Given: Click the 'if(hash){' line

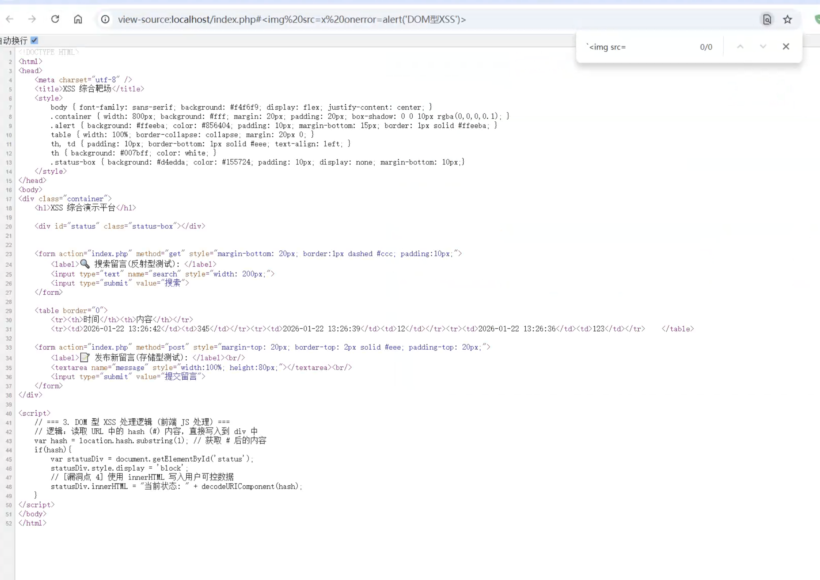Looking at the screenshot, I should (x=53, y=450).
